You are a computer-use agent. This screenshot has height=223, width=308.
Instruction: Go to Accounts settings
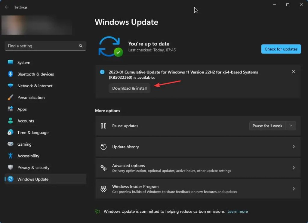[45, 121]
